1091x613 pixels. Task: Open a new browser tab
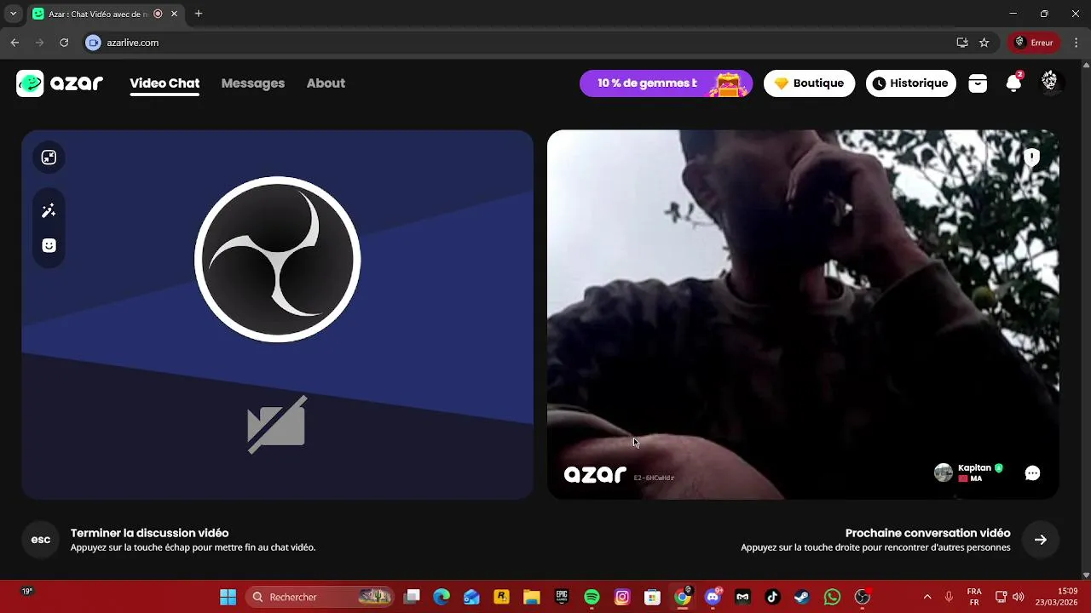tap(199, 14)
